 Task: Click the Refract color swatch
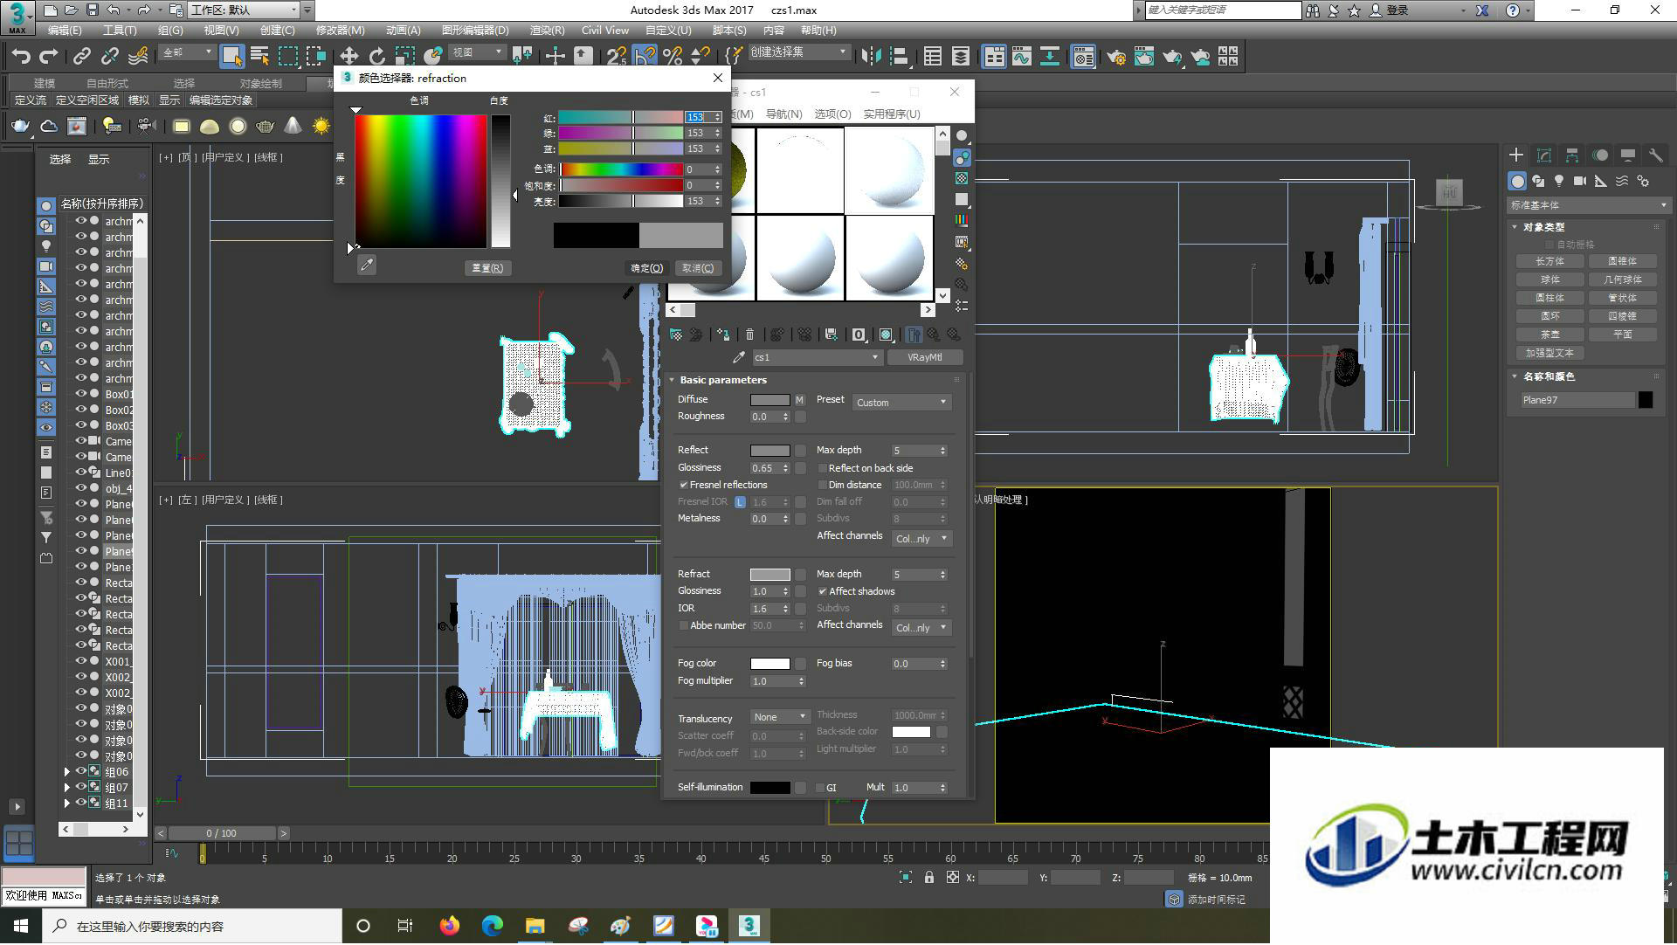click(x=769, y=575)
